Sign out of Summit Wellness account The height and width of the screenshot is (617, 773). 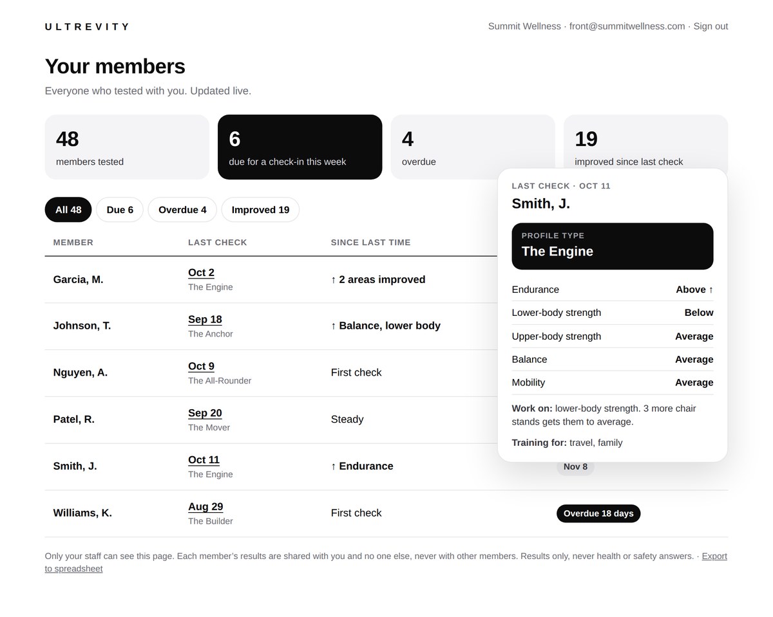(x=711, y=26)
